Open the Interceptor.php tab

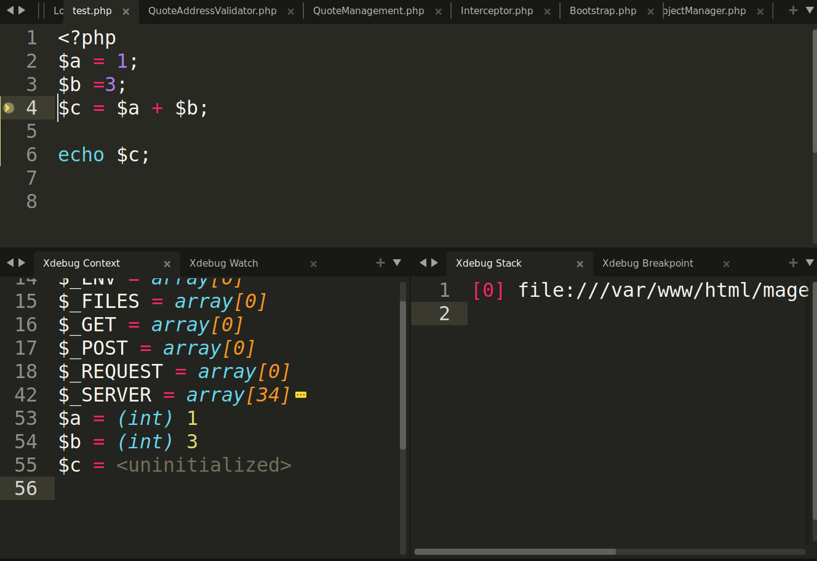click(x=496, y=11)
